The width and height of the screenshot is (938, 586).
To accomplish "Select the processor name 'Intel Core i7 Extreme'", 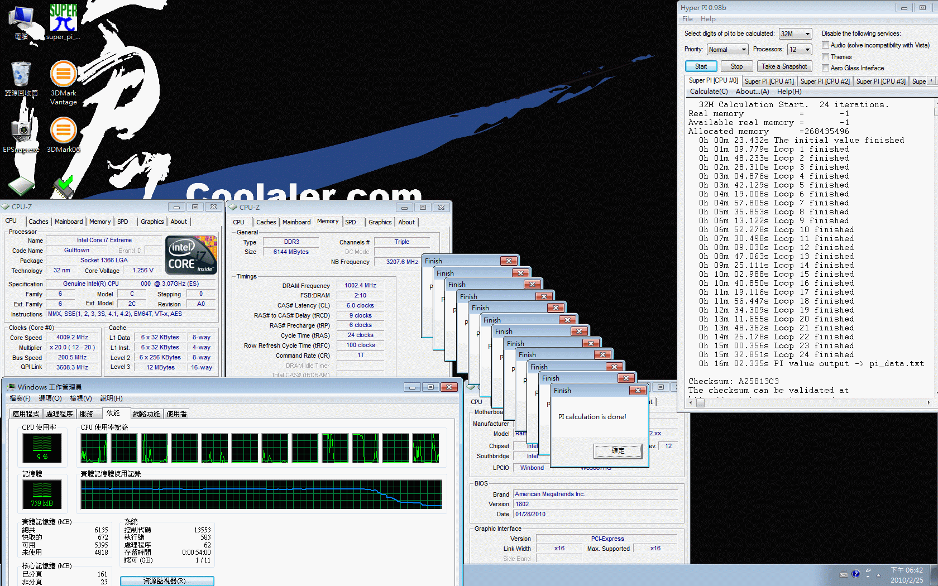I will point(104,240).
